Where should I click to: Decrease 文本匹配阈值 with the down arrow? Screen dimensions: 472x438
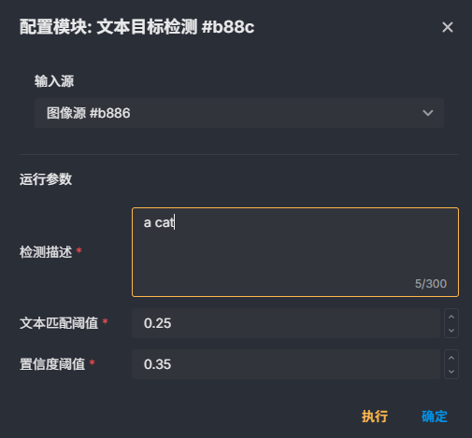pyautogui.click(x=451, y=331)
